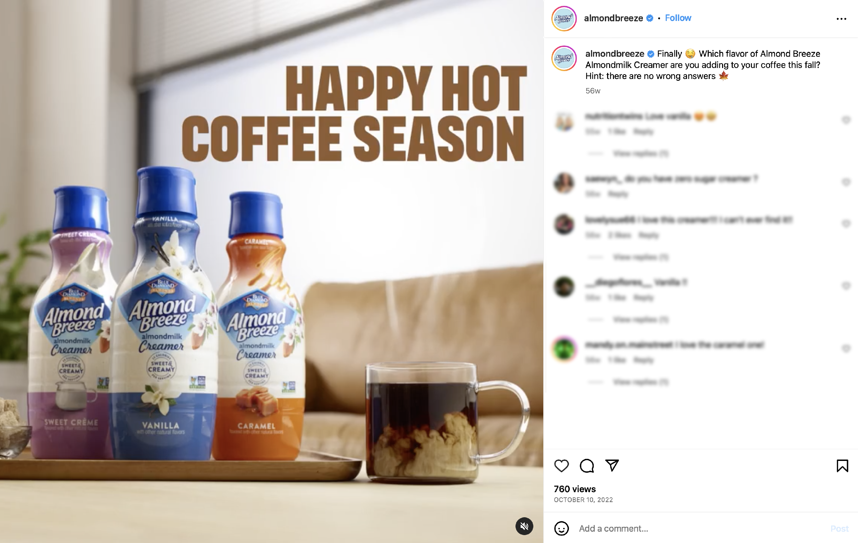This screenshot has height=543, width=858.
Task: Follow the almondbreeze account
Action: (x=678, y=18)
